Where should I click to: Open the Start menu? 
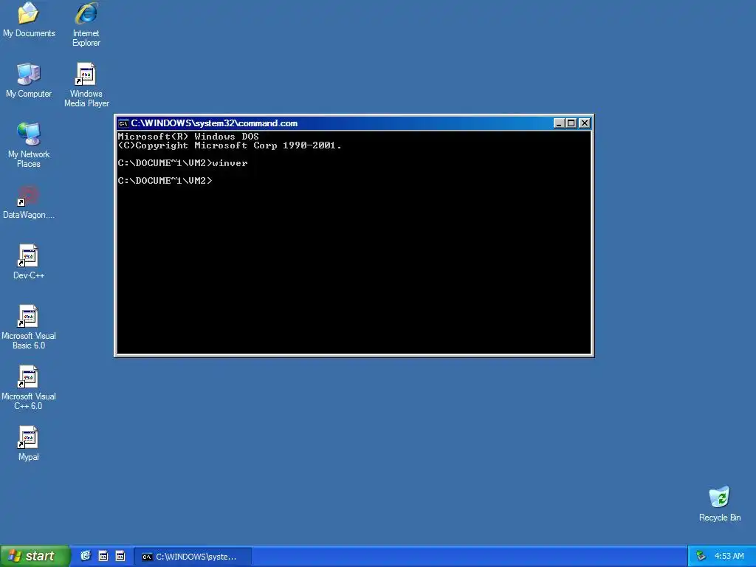[35, 556]
